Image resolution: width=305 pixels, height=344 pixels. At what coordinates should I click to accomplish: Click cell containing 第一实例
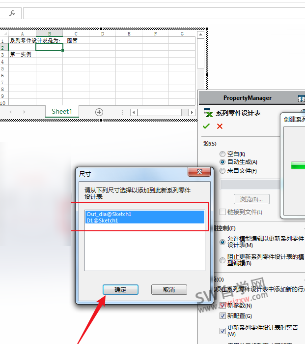[22, 55]
